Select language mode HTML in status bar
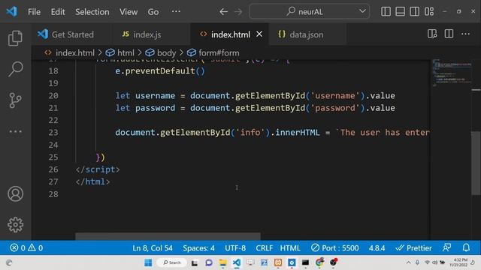 (x=290, y=247)
